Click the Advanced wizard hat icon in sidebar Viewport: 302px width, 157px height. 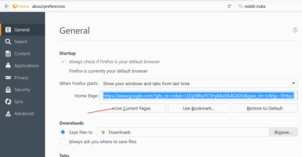[8, 113]
